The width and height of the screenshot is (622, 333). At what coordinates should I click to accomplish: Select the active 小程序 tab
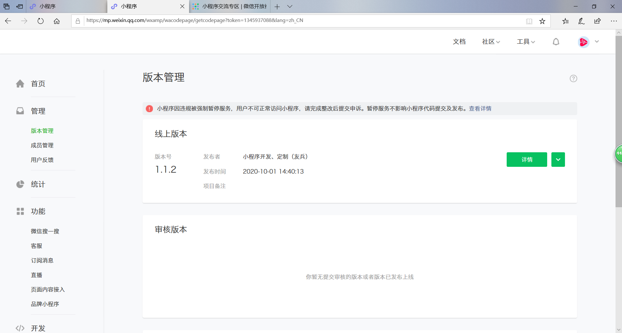pos(148,6)
